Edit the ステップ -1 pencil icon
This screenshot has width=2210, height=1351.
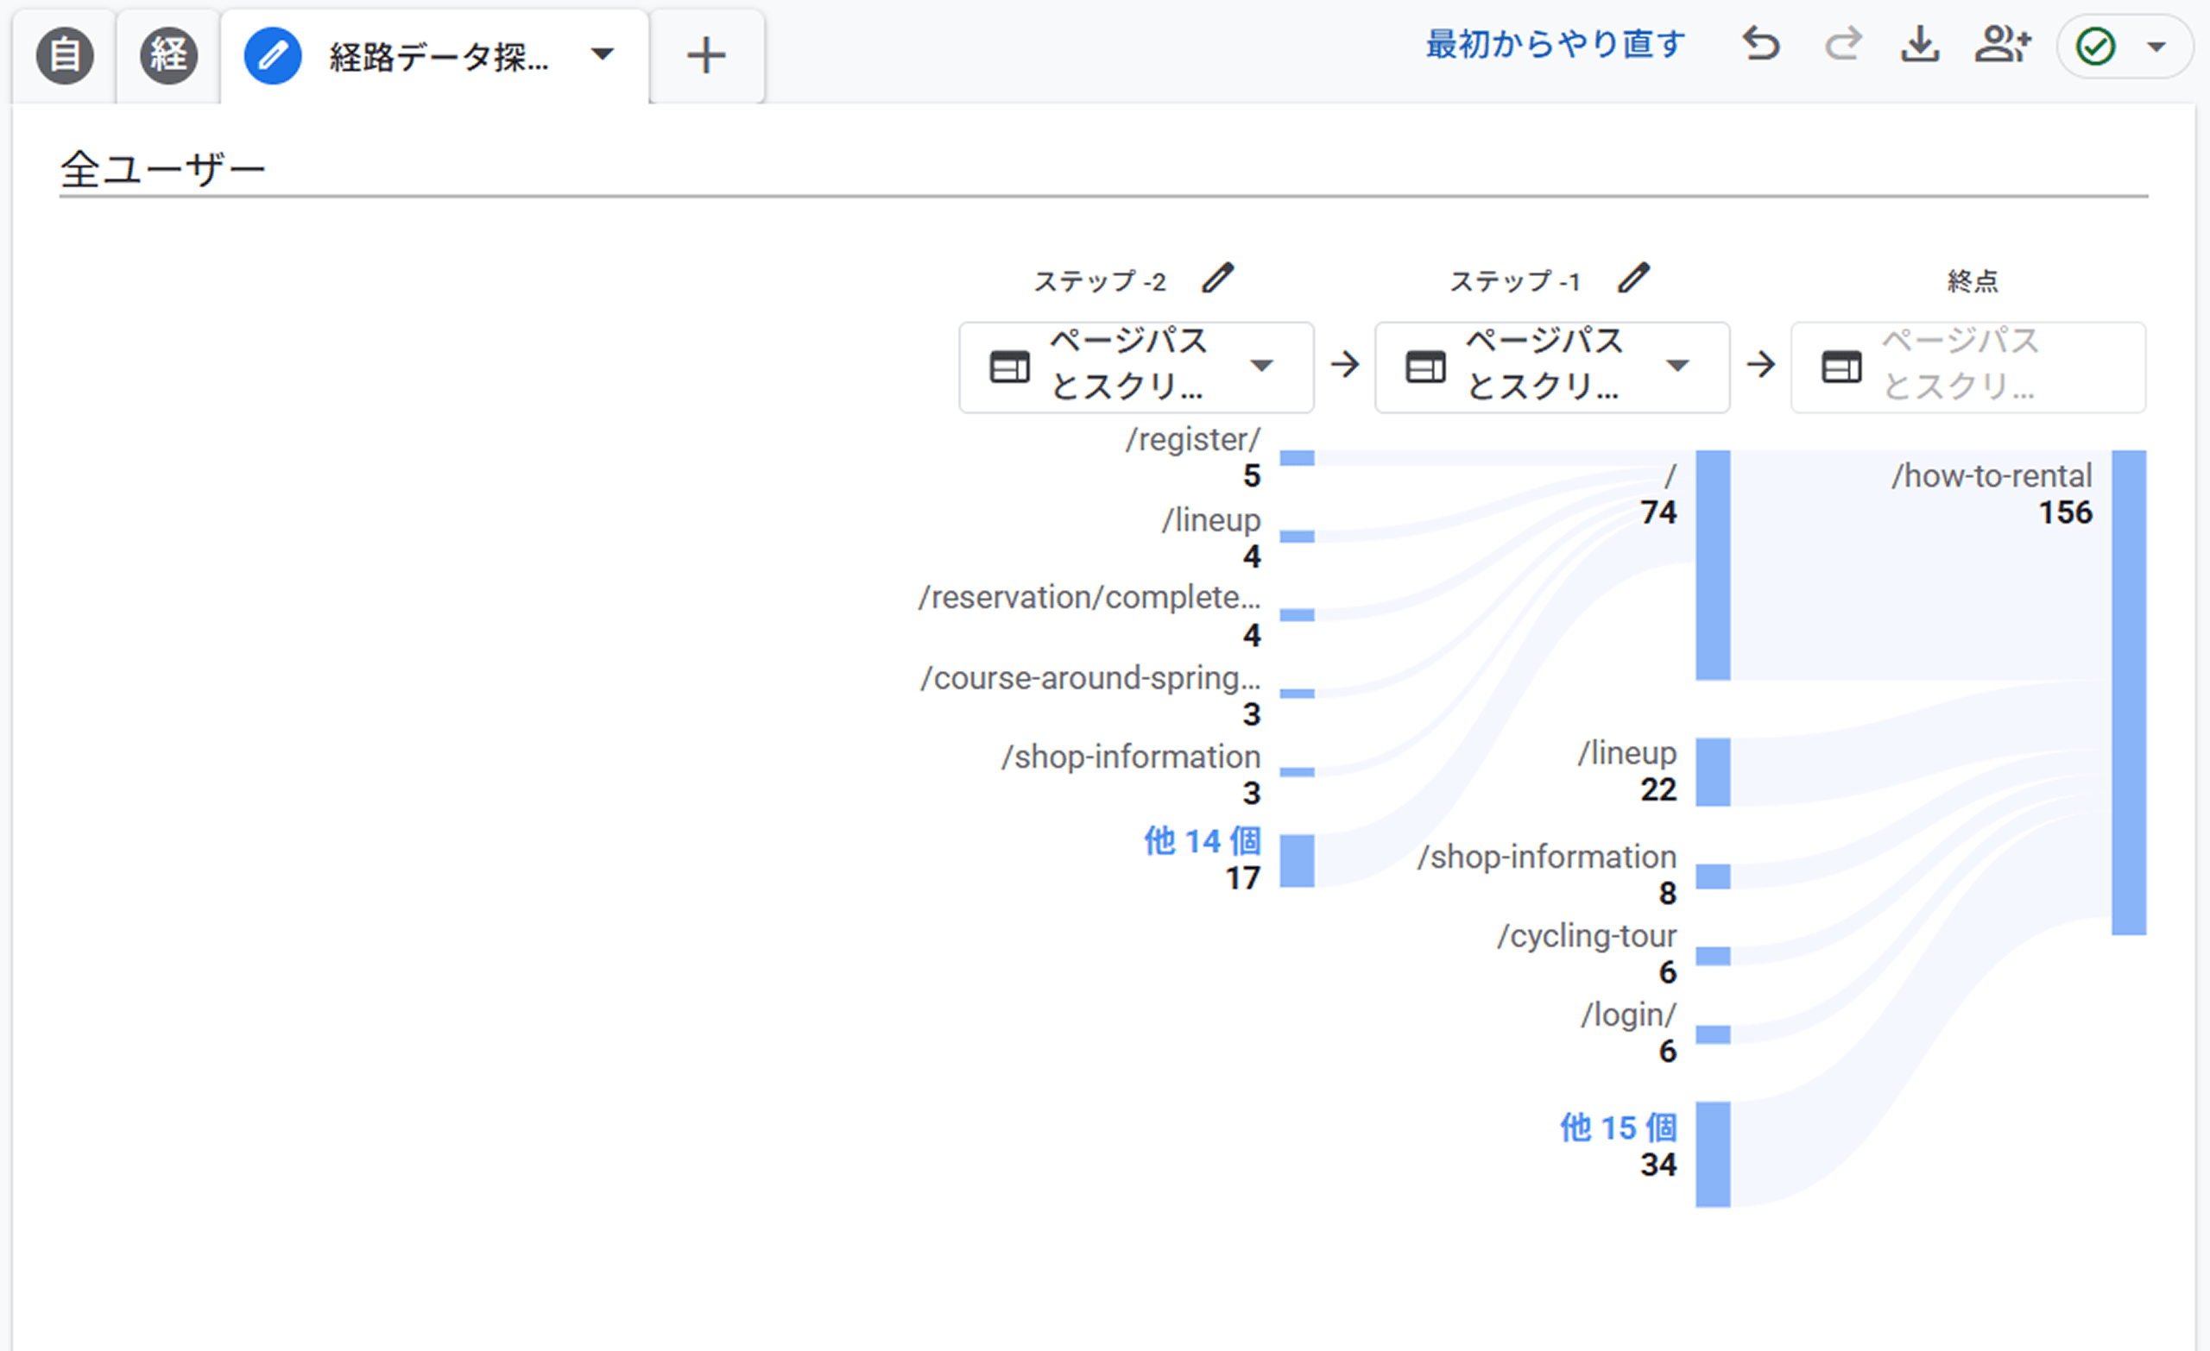(x=1634, y=278)
